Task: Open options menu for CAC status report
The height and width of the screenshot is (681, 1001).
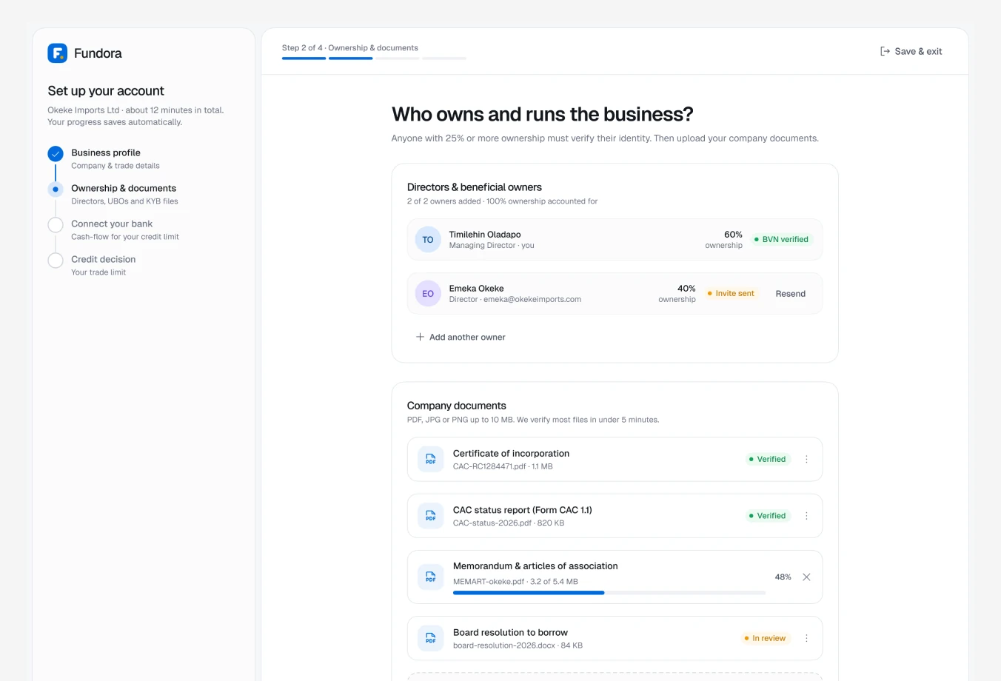Action: 806,516
